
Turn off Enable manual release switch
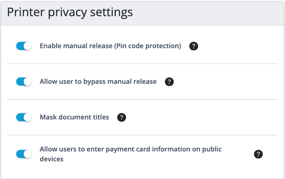pos(23,46)
